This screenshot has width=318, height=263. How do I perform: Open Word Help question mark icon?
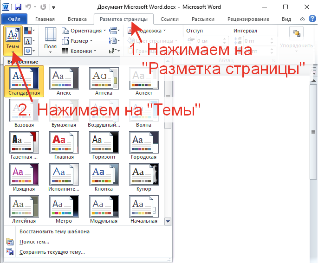tap(312, 19)
